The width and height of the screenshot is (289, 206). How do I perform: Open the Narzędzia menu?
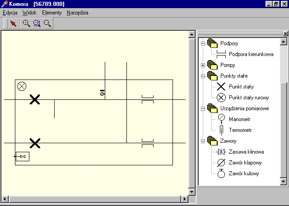(x=77, y=13)
